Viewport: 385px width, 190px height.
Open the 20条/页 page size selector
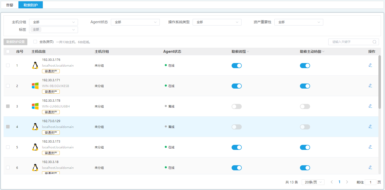[x=313, y=182]
